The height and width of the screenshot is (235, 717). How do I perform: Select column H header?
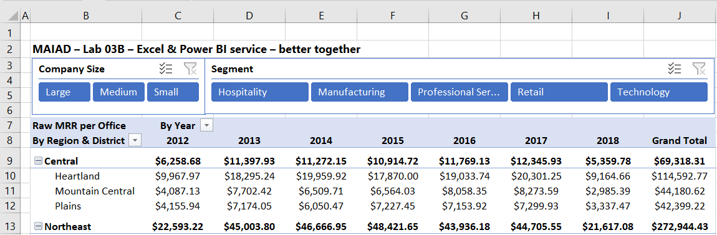(x=536, y=16)
